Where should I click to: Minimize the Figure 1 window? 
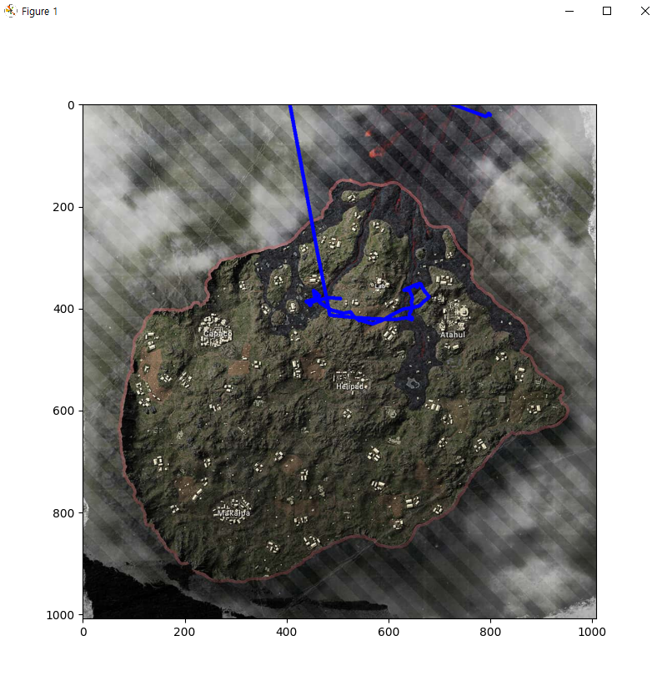[x=569, y=11]
